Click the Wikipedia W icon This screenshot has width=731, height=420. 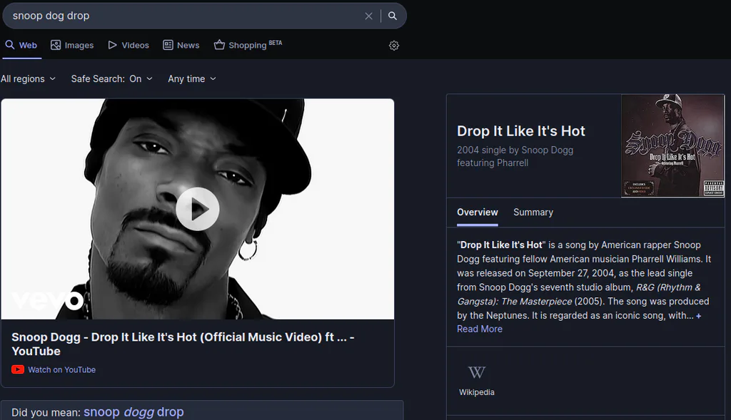476,372
